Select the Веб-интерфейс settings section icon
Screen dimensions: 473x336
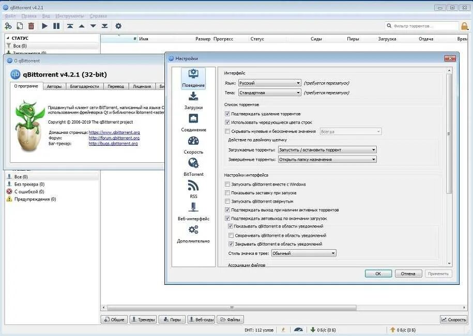click(x=193, y=207)
